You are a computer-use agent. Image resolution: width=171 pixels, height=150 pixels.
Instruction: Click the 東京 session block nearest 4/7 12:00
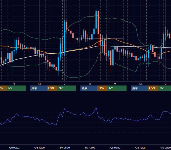pos(89,88)
